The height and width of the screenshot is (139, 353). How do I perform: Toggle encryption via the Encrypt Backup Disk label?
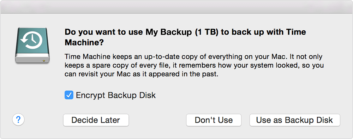pos(116,95)
